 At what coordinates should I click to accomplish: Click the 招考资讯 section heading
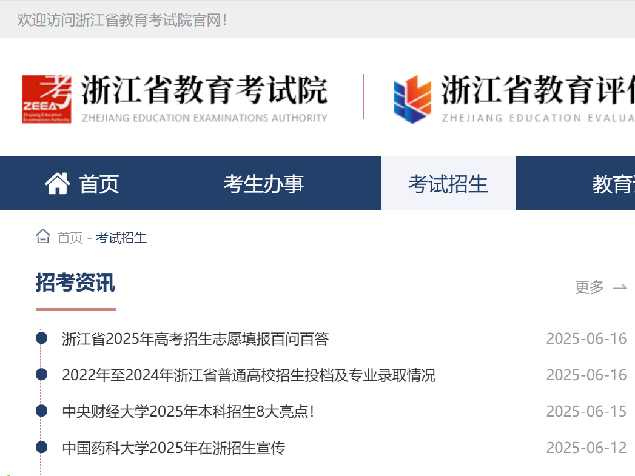75,283
